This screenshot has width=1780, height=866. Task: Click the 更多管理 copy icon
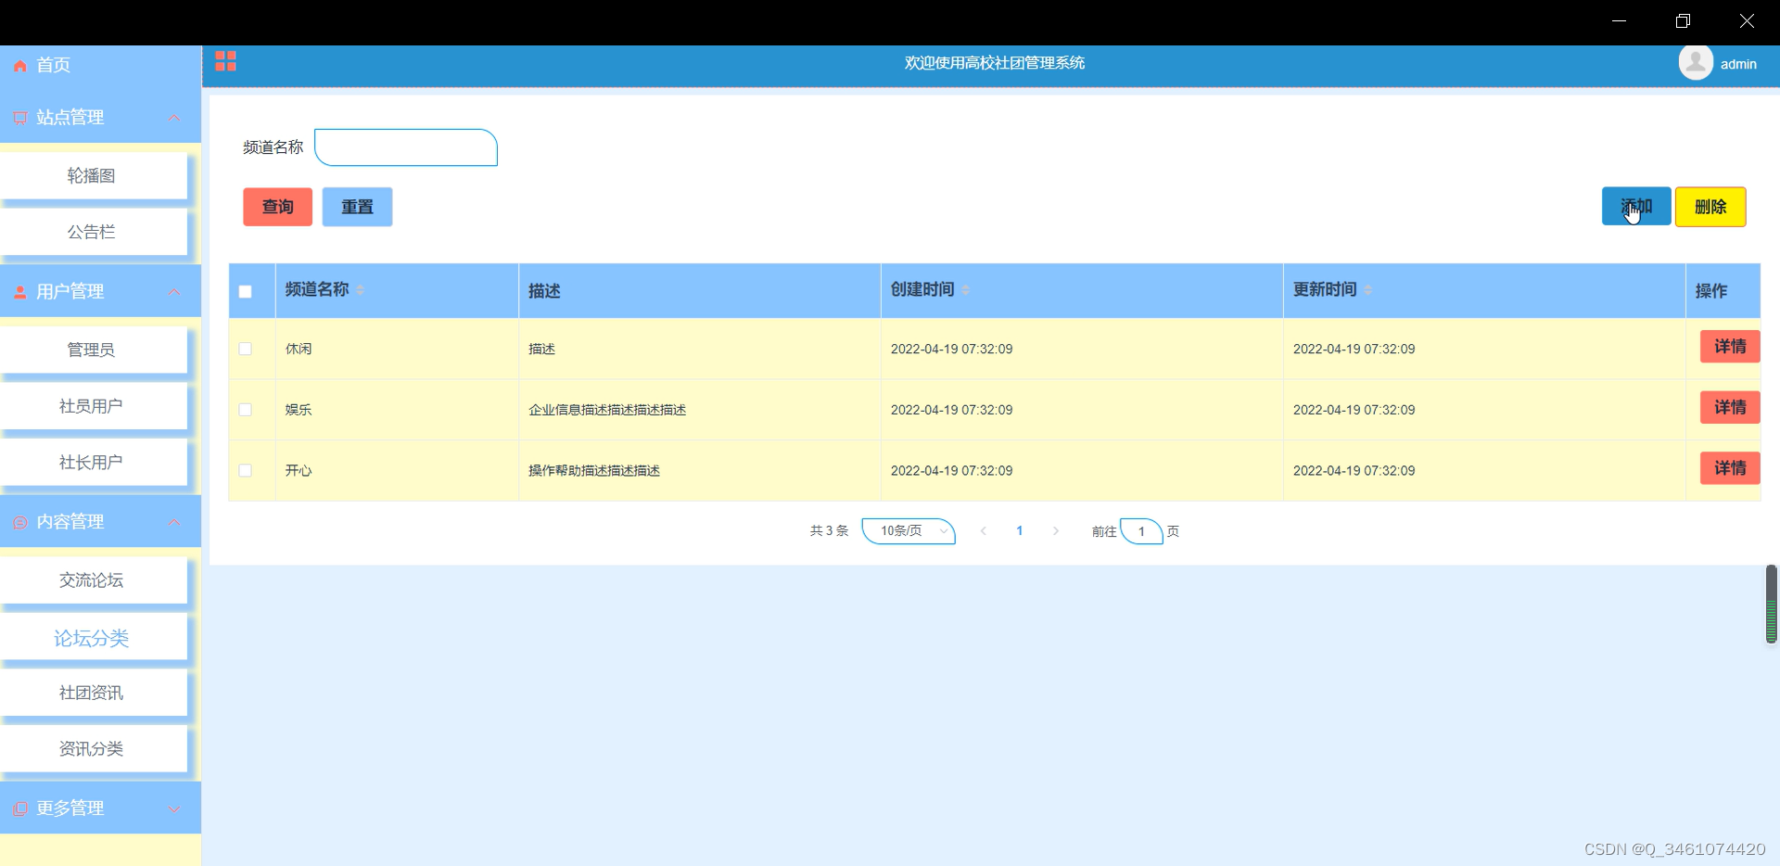pyautogui.click(x=20, y=809)
